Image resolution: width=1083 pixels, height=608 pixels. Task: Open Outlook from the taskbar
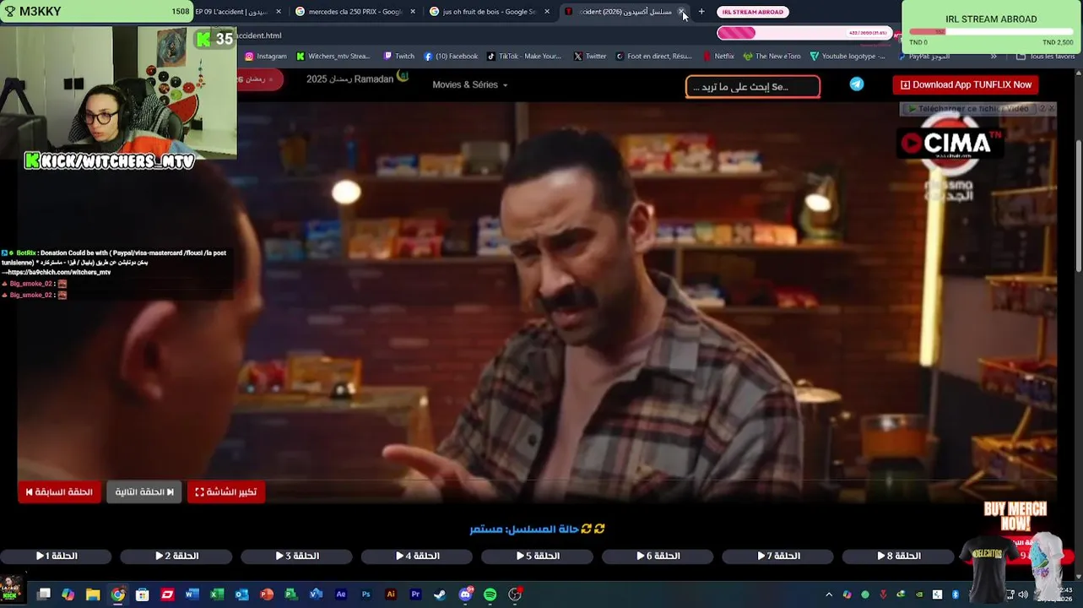click(241, 594)
